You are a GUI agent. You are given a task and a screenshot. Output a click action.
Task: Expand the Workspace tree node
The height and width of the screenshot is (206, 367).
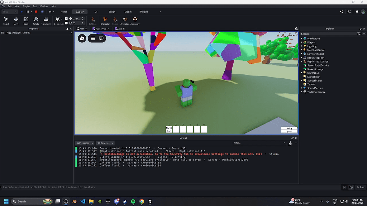302,39
